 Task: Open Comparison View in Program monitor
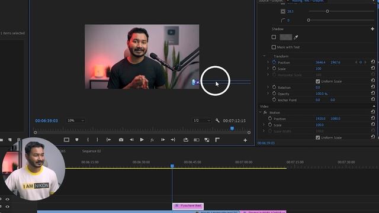207,140
